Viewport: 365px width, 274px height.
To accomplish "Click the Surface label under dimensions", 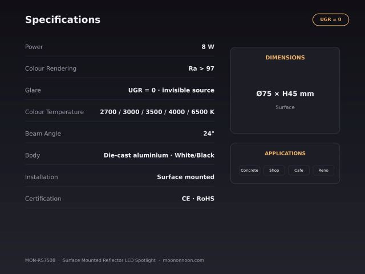I will click(x=285, y=107).
